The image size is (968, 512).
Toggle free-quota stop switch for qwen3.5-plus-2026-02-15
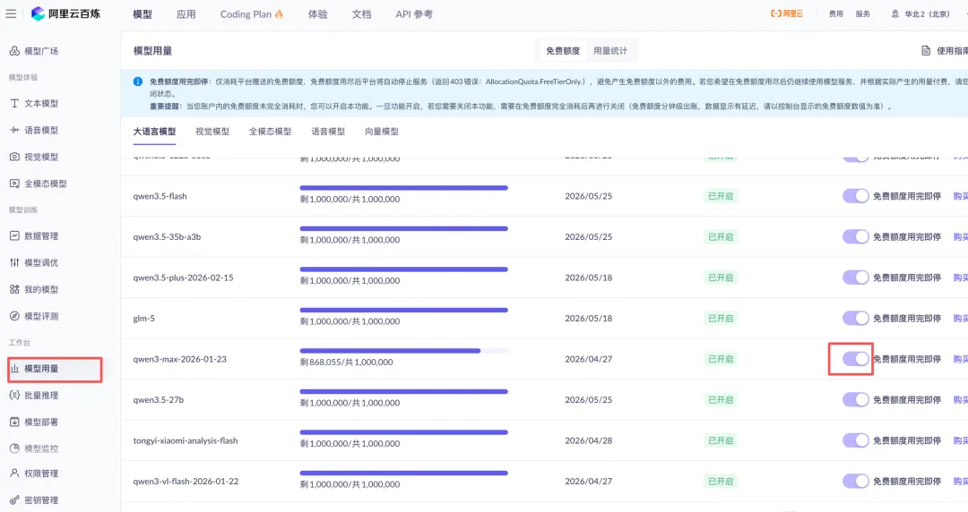click(856, 277)
